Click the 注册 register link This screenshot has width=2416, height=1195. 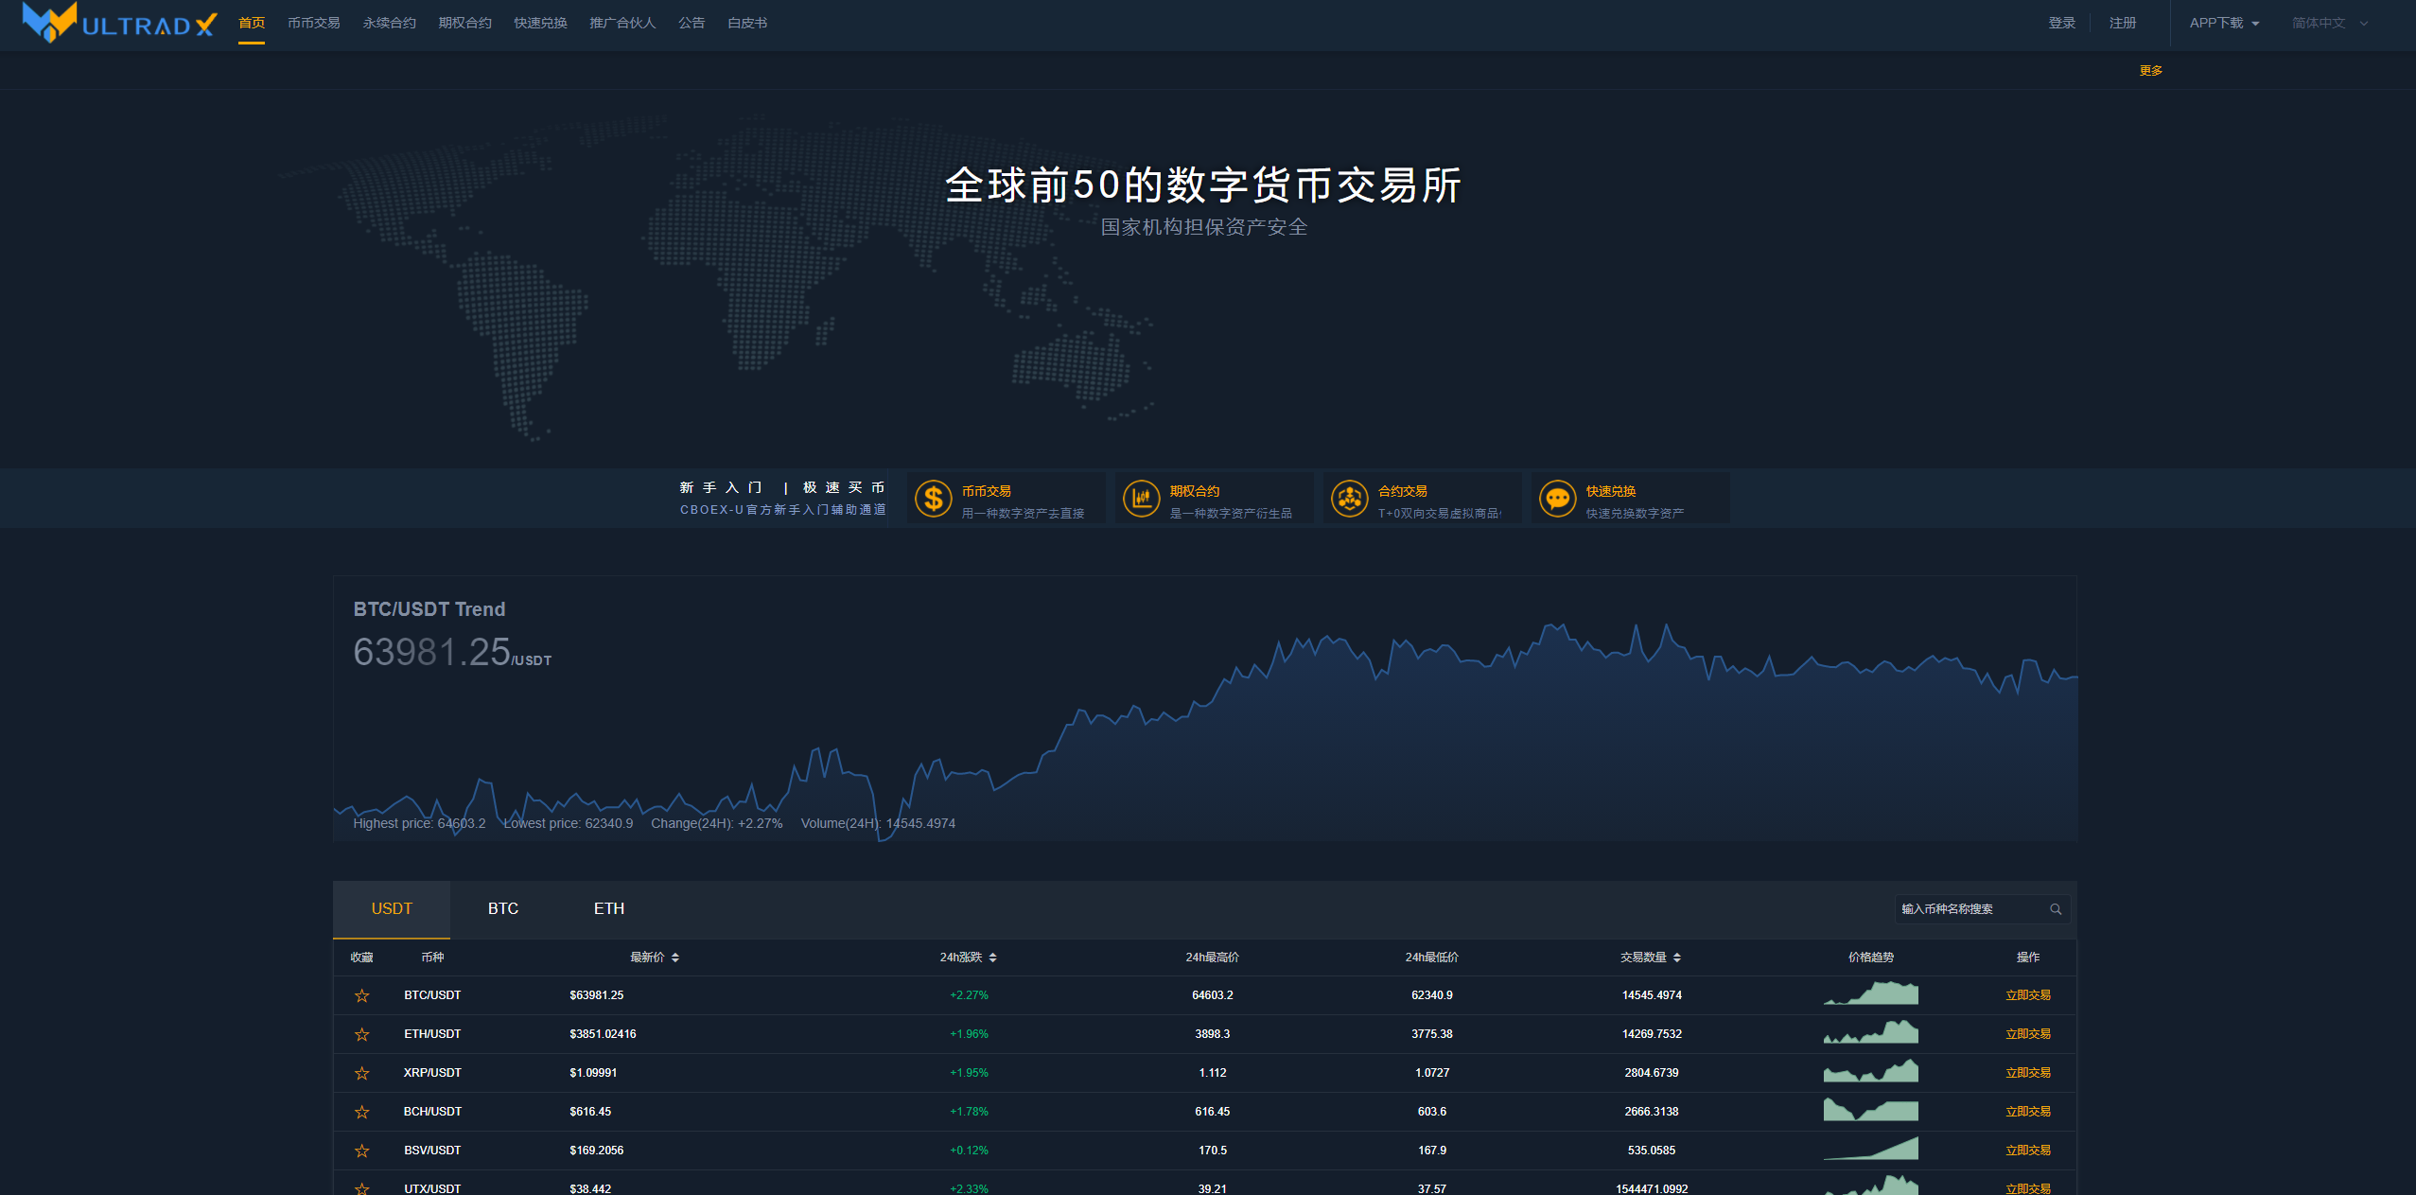pos(2122,23)
